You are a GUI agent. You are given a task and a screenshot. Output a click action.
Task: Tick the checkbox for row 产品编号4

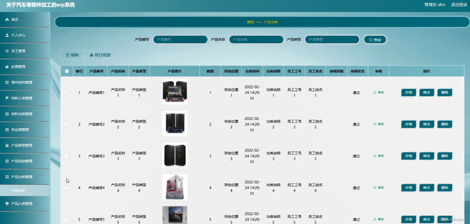coord(66,188)
